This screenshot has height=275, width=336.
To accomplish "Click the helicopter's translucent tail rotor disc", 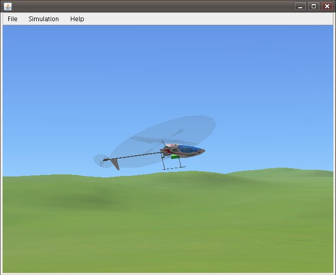I will 99,160.
